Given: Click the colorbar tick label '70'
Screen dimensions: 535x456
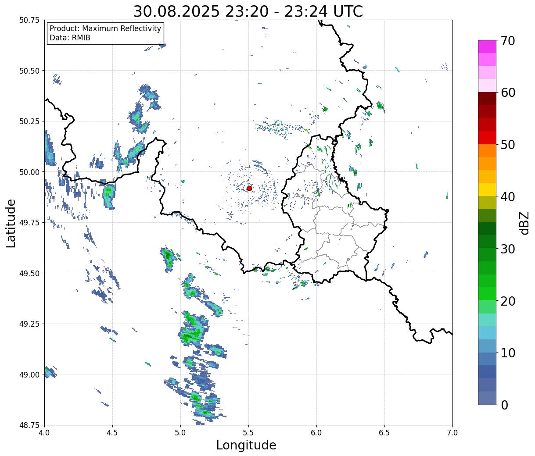Looking at the screenshot, I should [x=507, y=41].
